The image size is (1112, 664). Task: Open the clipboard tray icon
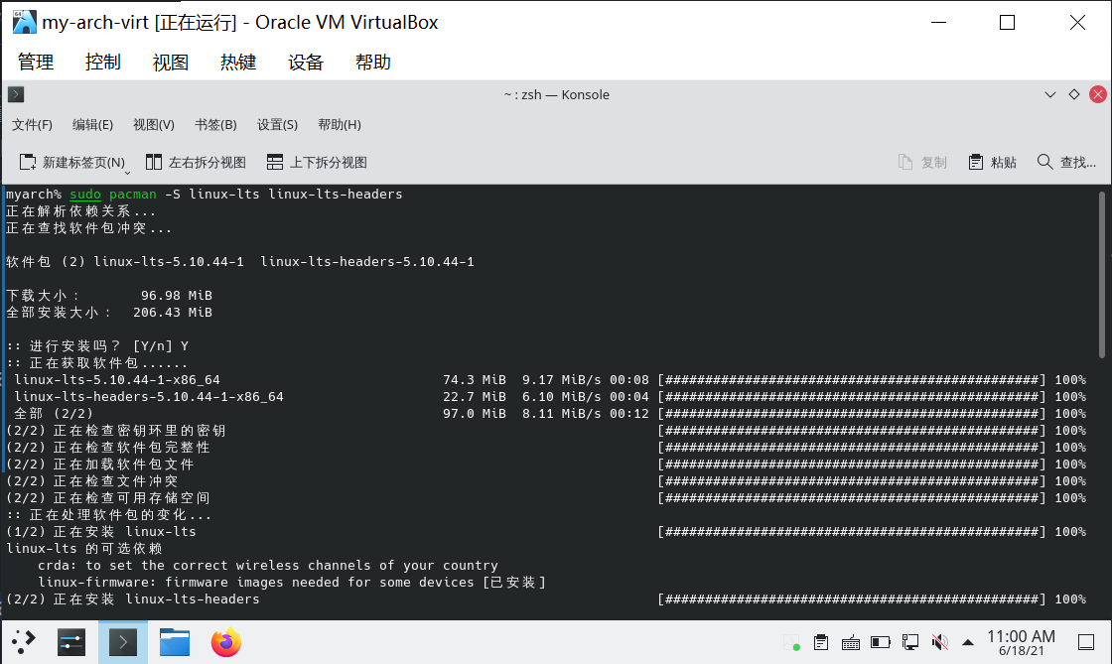(x=821, y=642)
